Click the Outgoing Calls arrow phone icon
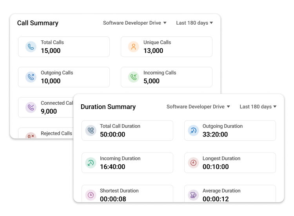This screenshot has width=294, height=216. 31,77
